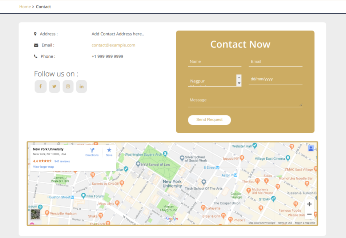Focus the Email input field
The height and width of the screenshot is (238, 346).
pos(275,62)
